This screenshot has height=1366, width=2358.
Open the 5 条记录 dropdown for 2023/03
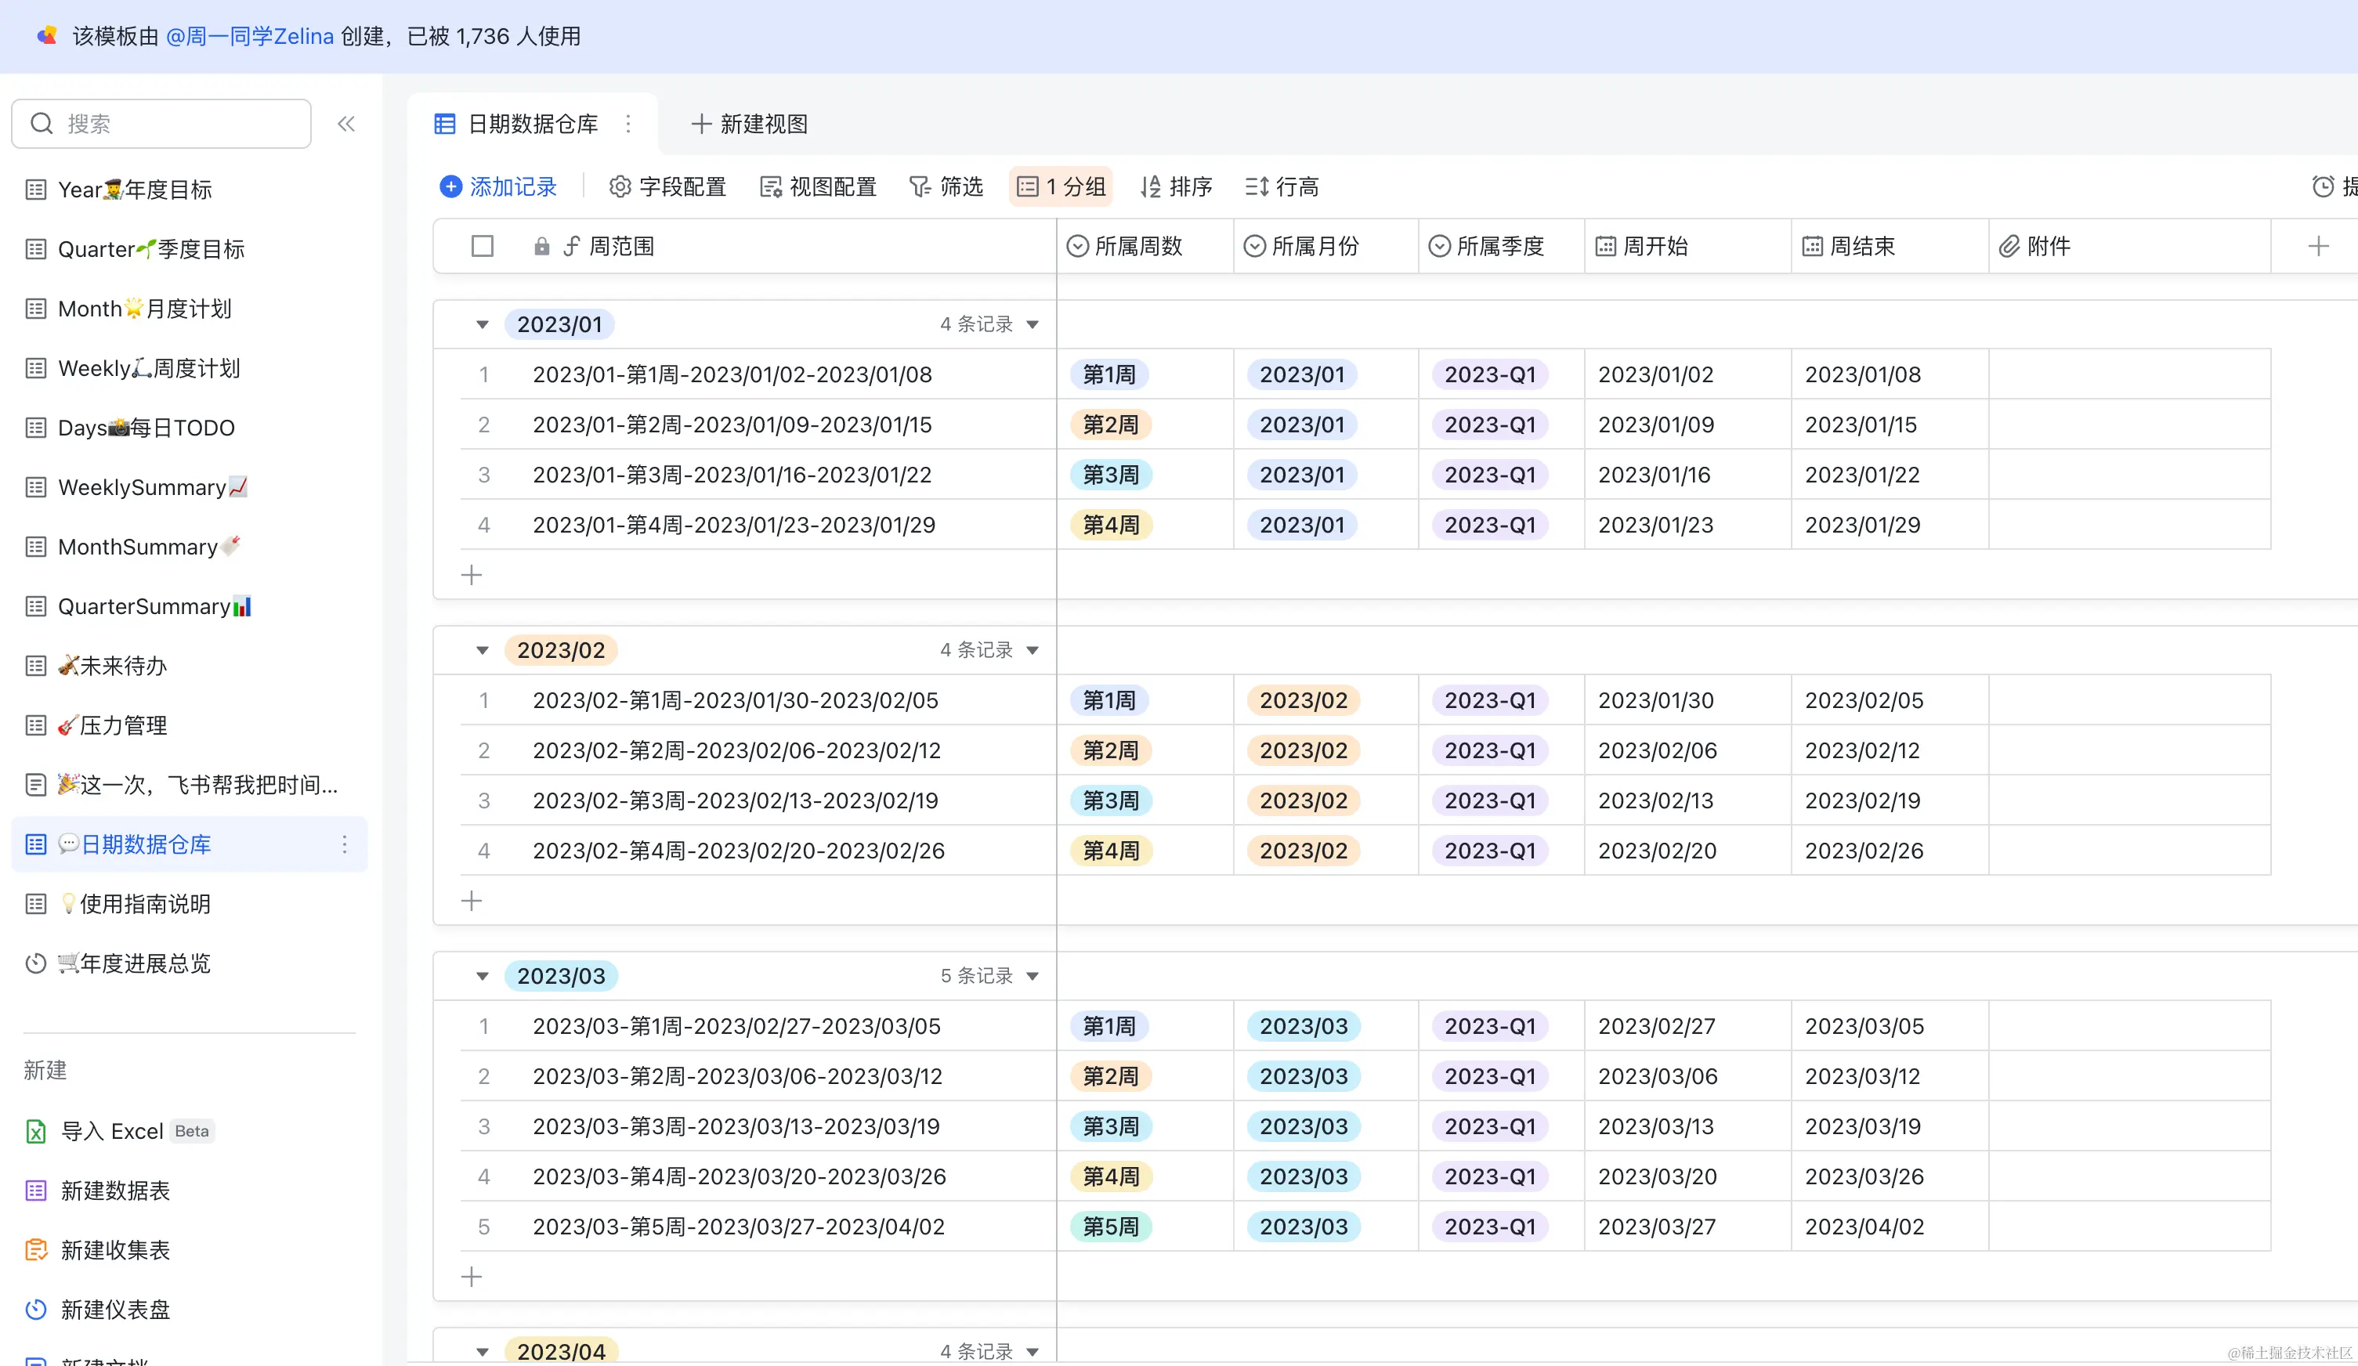(1032, 976)
